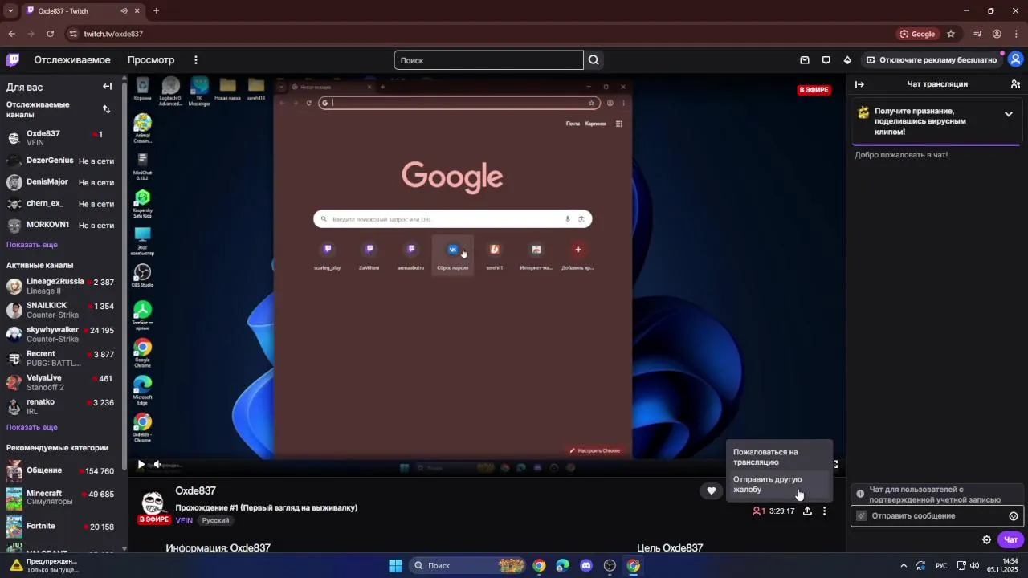
Task: Open DenisMajor channel in sidebar
Action: click(x=63, y=182)
